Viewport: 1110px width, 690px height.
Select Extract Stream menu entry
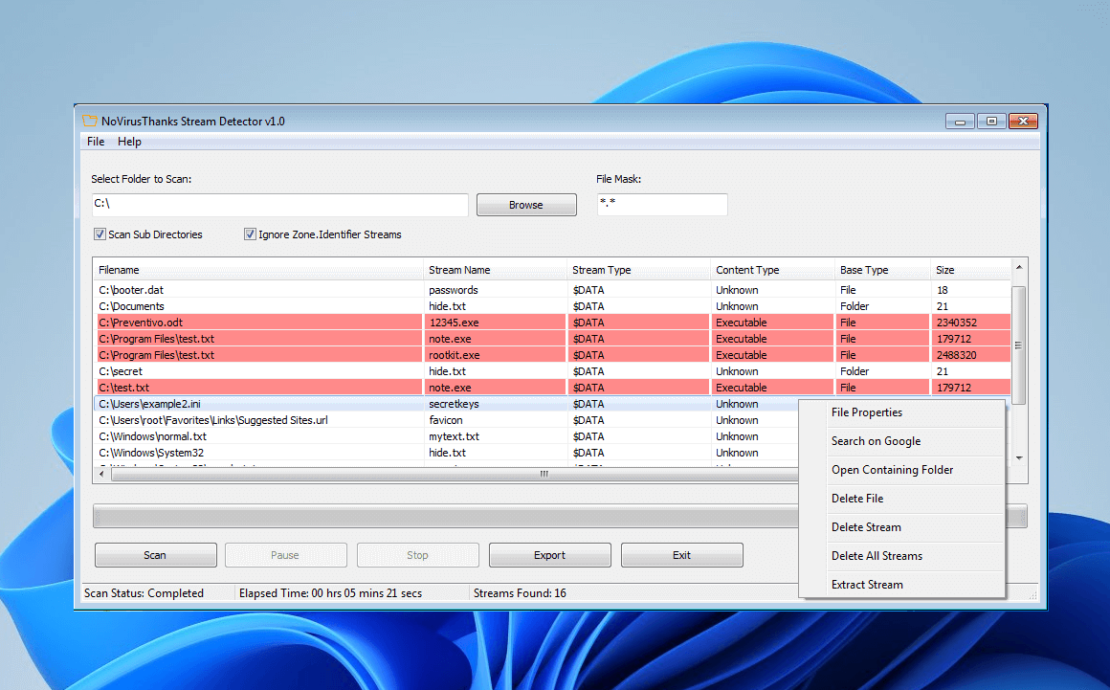click(901, 585)
